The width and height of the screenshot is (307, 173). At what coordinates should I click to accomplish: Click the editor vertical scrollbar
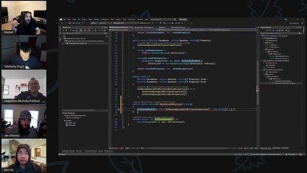(258, 82)
